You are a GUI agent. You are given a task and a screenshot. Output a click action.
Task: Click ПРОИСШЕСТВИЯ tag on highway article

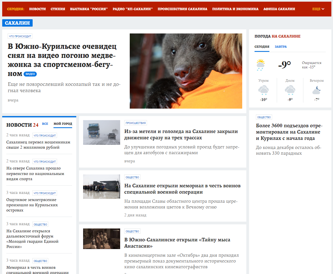(x=136, y=123)
